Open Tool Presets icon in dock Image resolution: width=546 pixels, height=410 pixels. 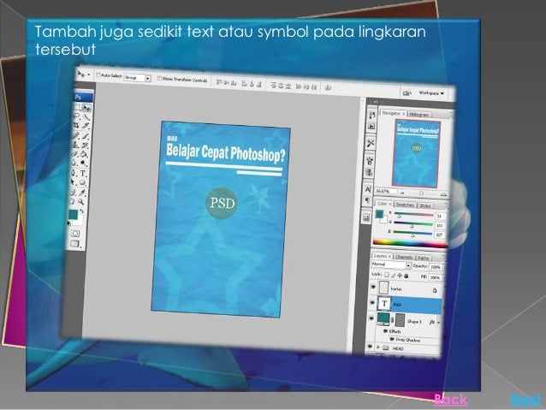tap(371, 143)
